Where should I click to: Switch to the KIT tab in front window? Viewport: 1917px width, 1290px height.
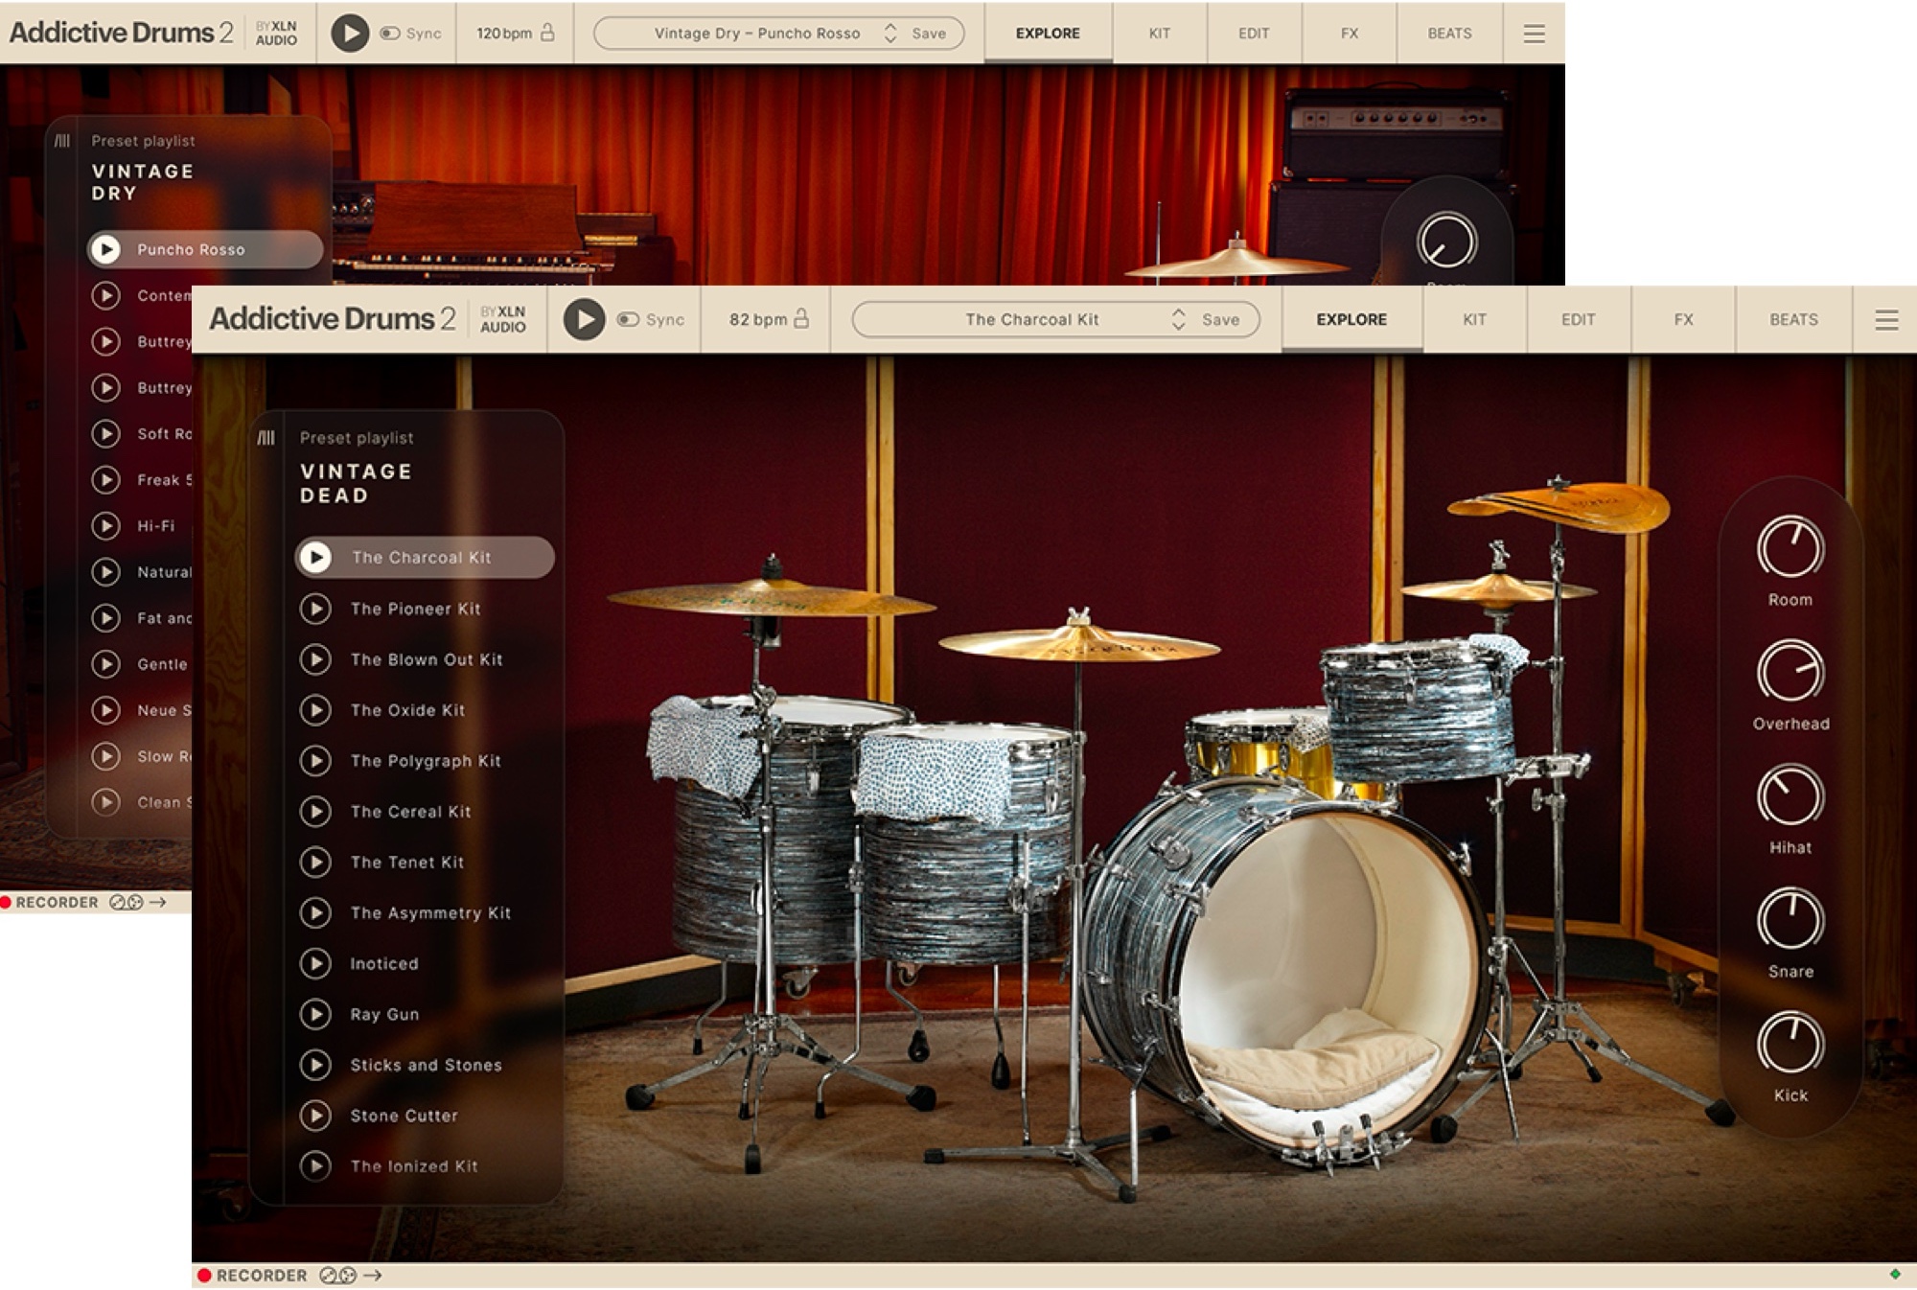(1473, 319)
